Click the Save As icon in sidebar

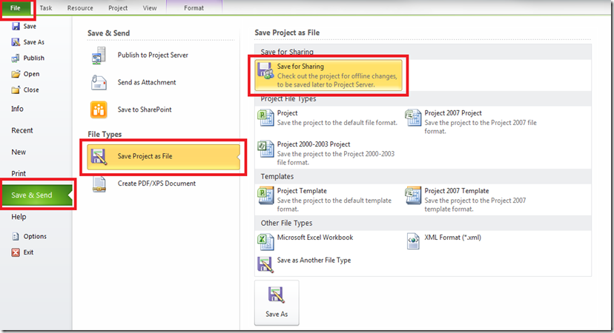click(16, 42)
